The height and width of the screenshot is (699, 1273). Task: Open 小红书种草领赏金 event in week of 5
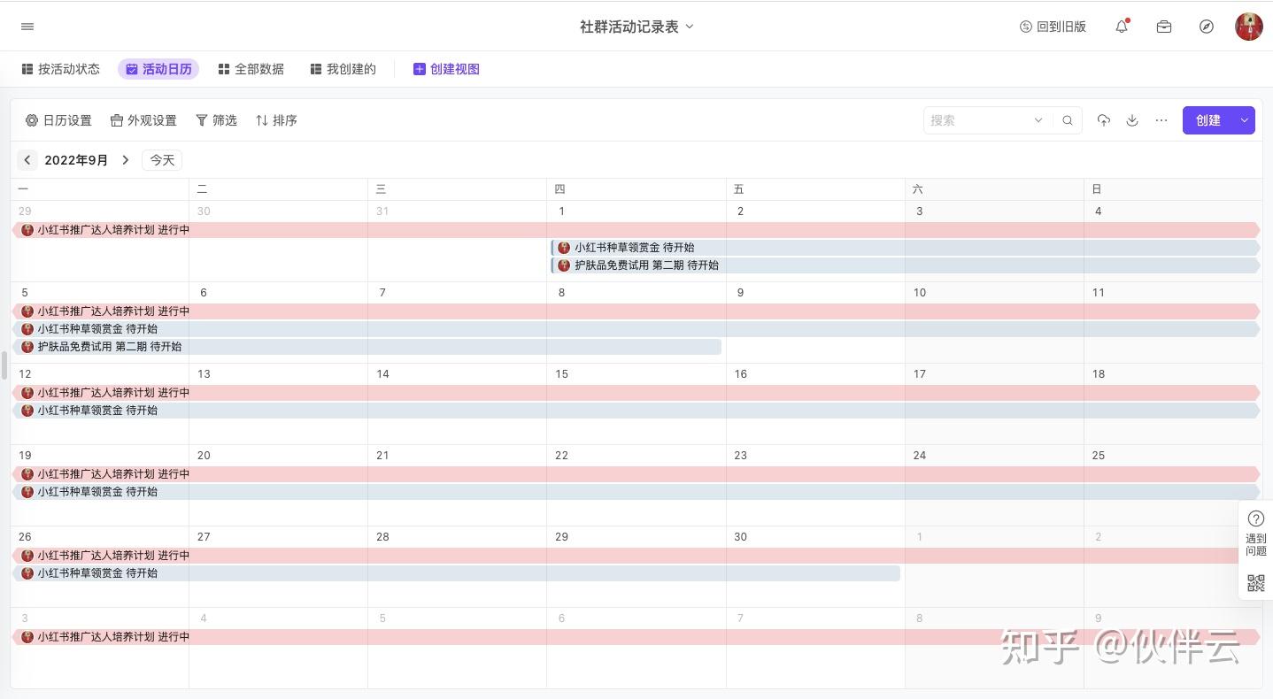(x=636, y=329)
